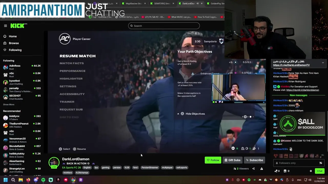This screenshot has width=328, height=184.
Task: Open Firefox from the taskbar
Action: (28, 180)
